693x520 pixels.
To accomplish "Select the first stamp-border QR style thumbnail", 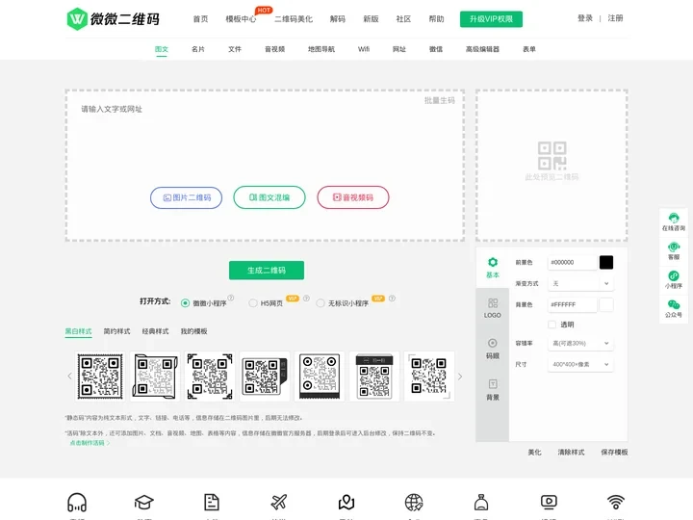I will coord(100,377).
